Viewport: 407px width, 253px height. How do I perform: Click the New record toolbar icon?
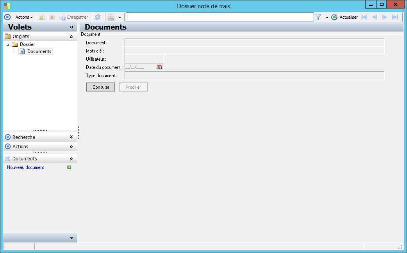tap(42, 18)
